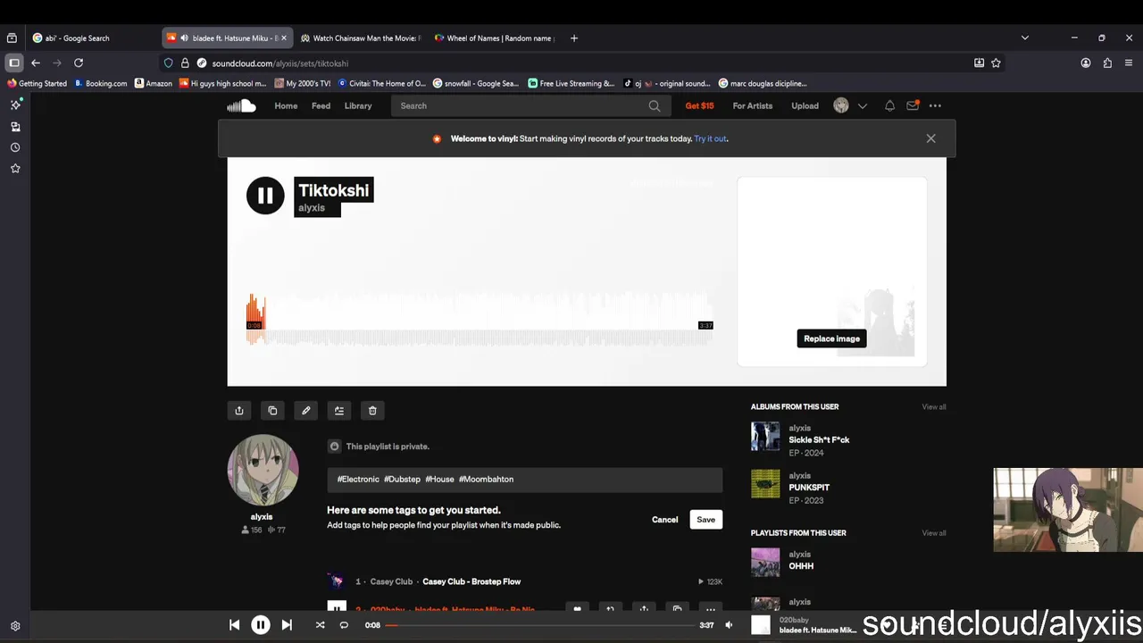
Task: Seek along the bottom player progress bar
Action: 541,625
